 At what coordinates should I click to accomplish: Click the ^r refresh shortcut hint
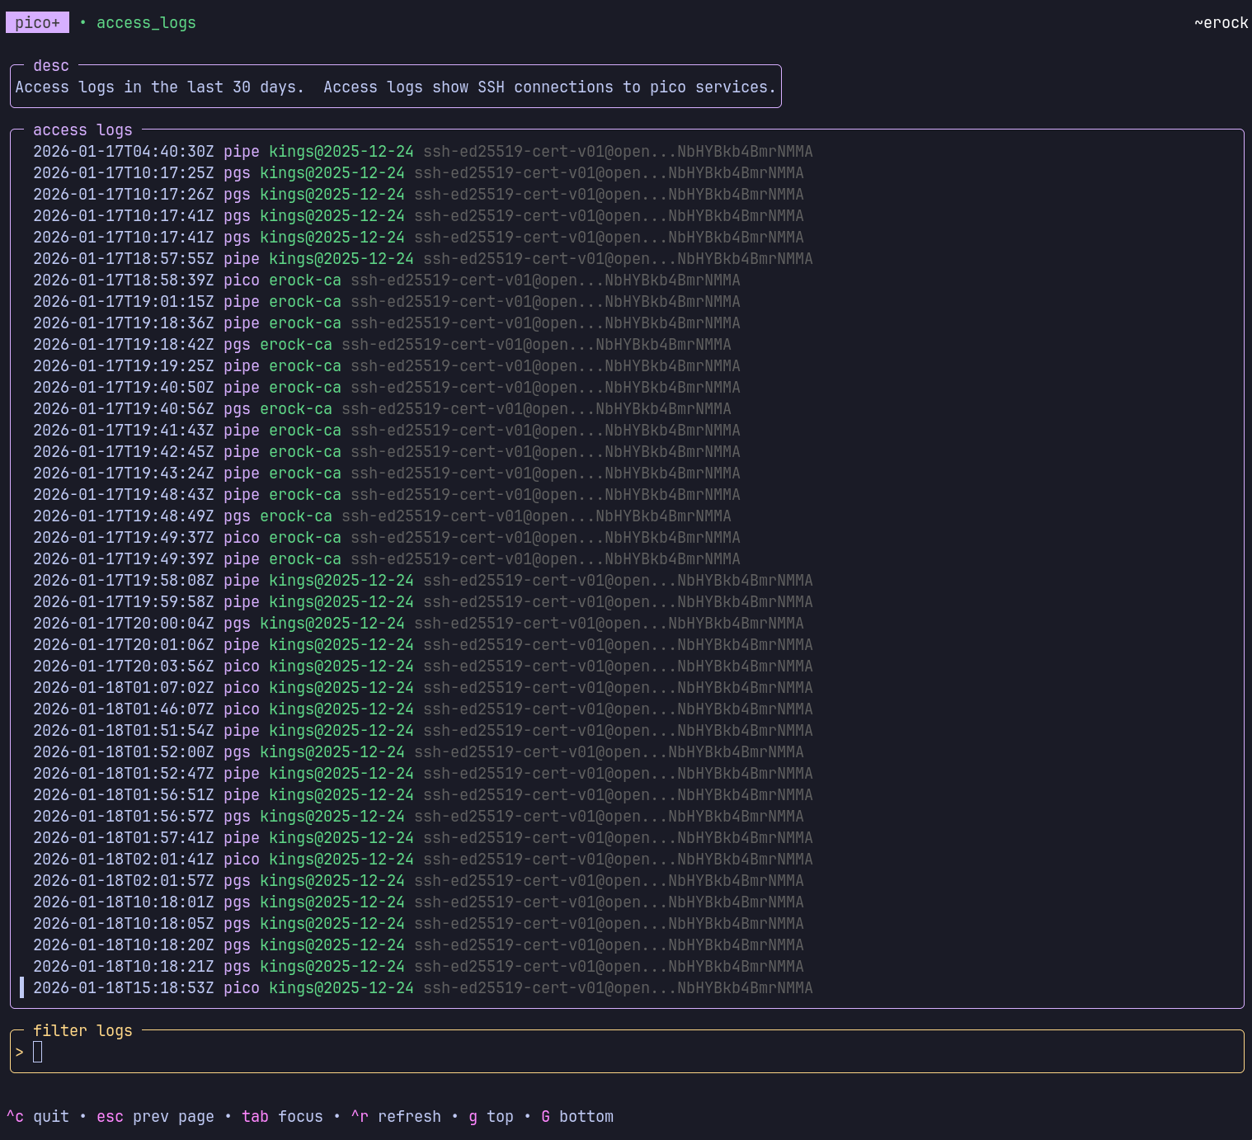[x=396, y=1116]
